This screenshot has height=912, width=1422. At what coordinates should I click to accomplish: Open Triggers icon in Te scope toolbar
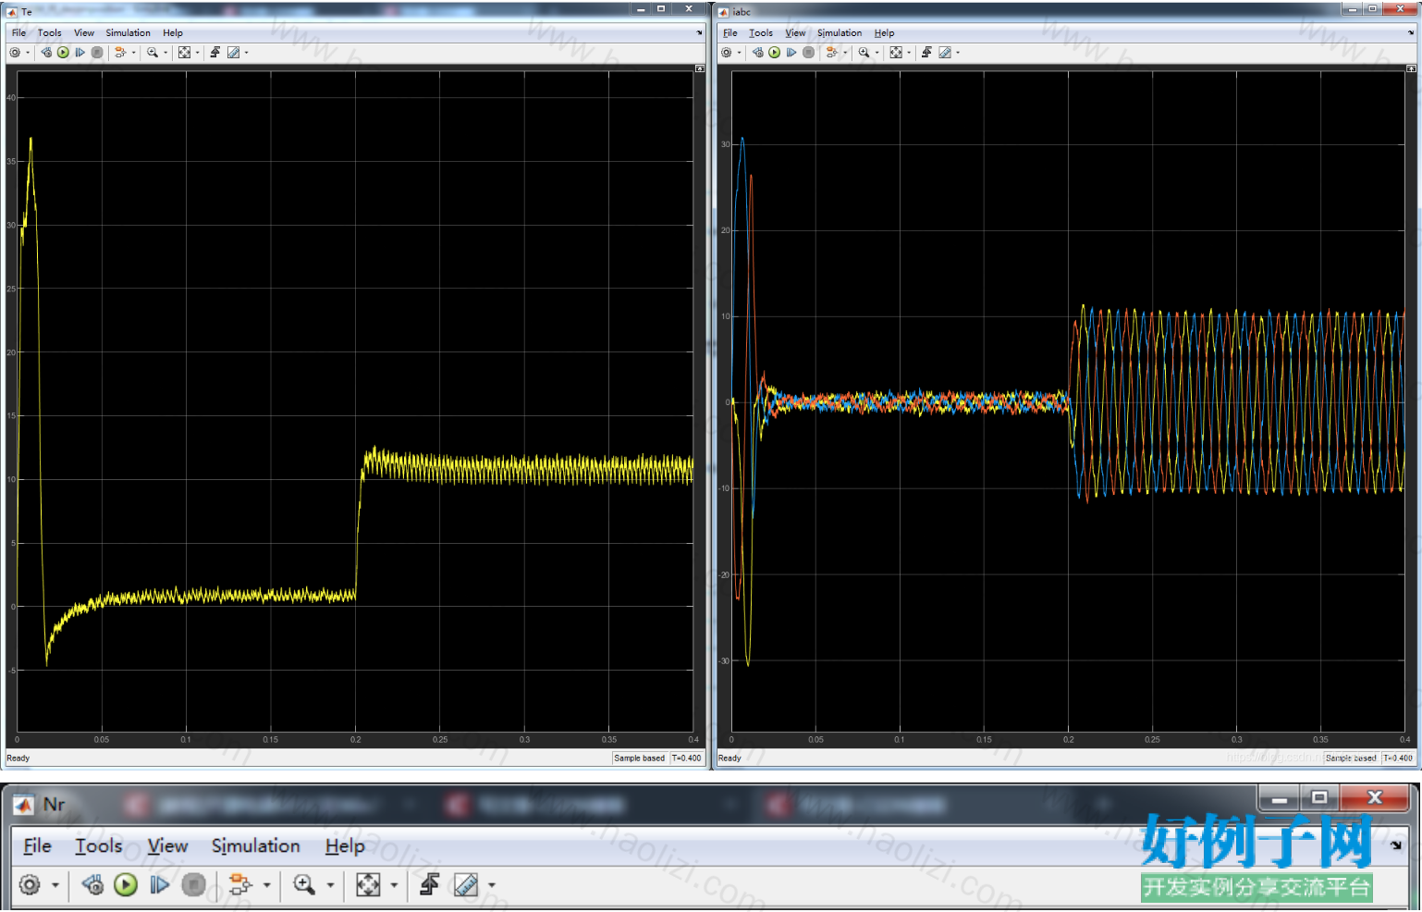[x=215, y=53]
